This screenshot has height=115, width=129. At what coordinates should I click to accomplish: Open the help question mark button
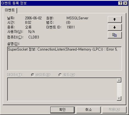[120, 3]
